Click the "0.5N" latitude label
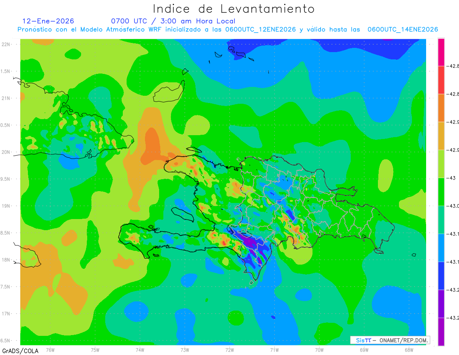This screenshot has height=355, width=459. 6,125
